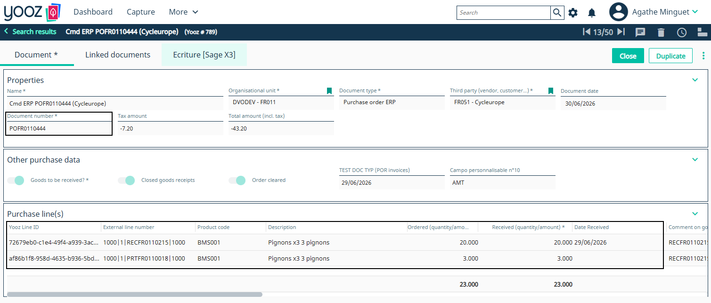
Task: Click line ID cell 72679eb0-c1e4-49f4-a939-3ac...
Action: tap(54, 243)
